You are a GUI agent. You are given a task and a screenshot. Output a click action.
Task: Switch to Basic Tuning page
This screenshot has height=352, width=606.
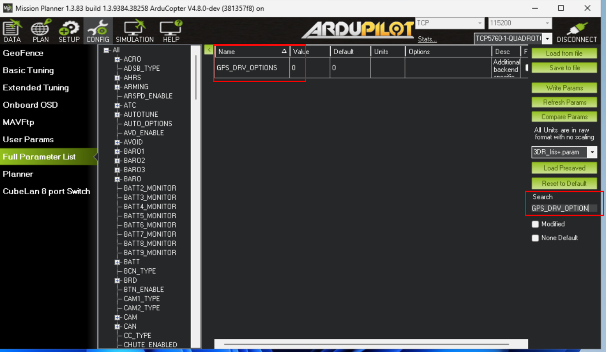tap(28, 70)
